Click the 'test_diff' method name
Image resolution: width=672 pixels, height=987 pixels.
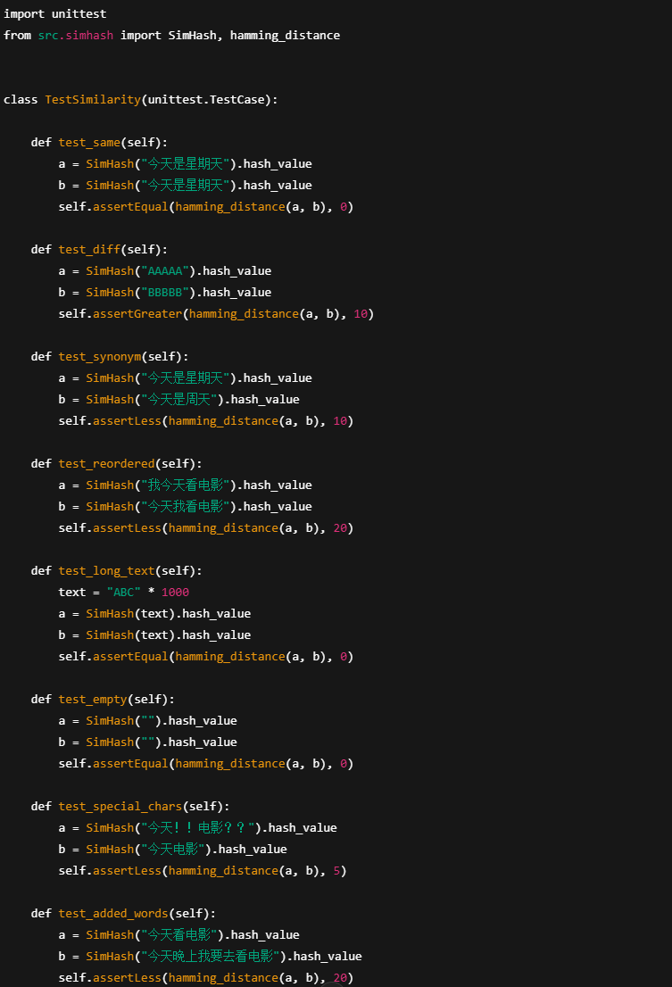coord(89,249)
